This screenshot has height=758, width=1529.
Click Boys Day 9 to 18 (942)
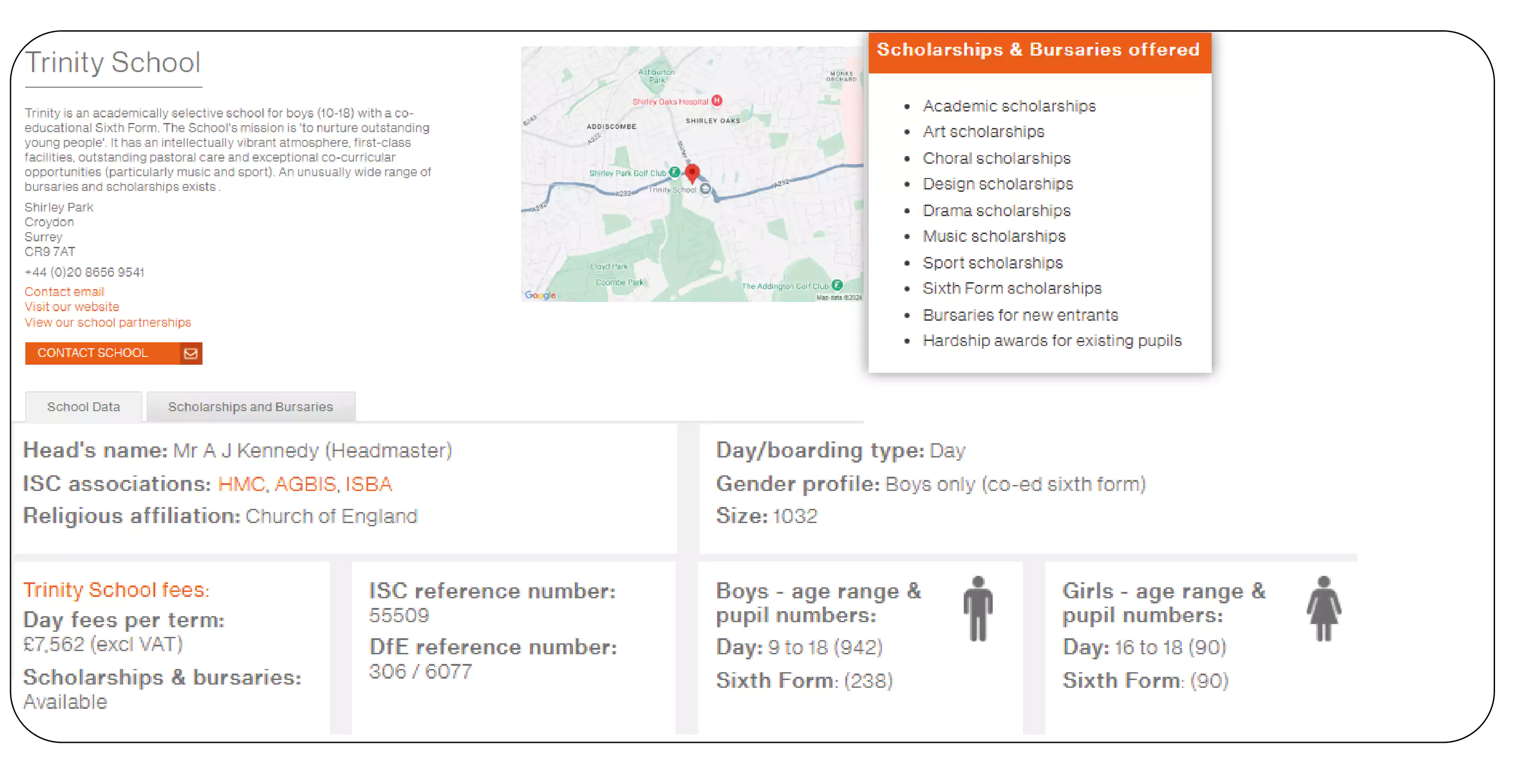point(799,647)
